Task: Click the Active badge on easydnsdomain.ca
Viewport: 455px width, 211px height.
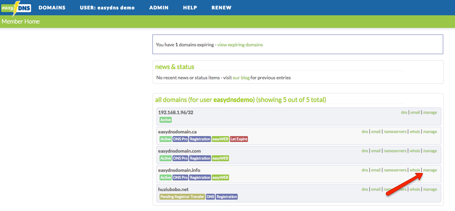Action: 165,139
